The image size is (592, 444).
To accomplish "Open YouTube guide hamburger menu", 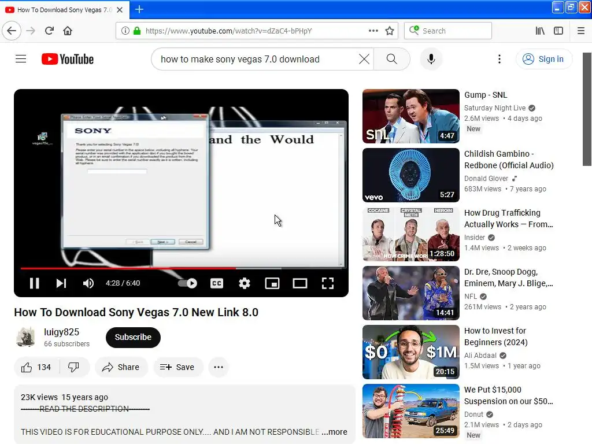I will (x=21, y=59).
